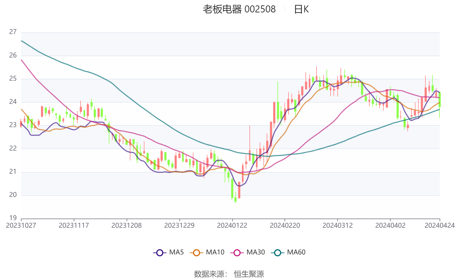Click the 22 price axis label
Image resolution: width=458 pixels, height=279 pixels.
tap(13, 148)
